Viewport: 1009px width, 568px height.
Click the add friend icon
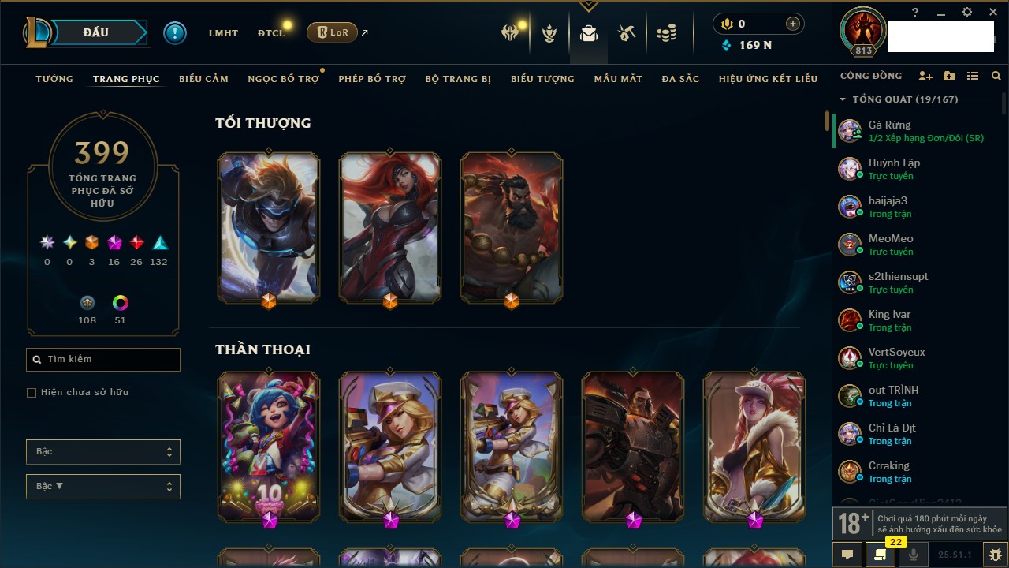pos(925,77)
